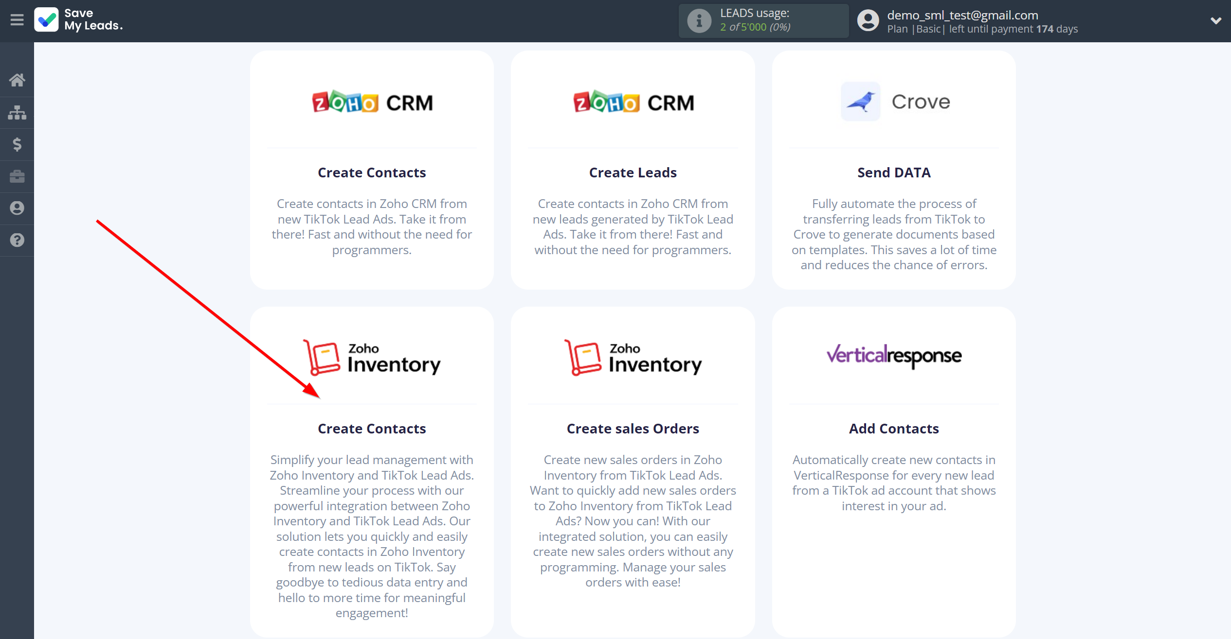Select the Send DATA title

(x=894, y=173)
